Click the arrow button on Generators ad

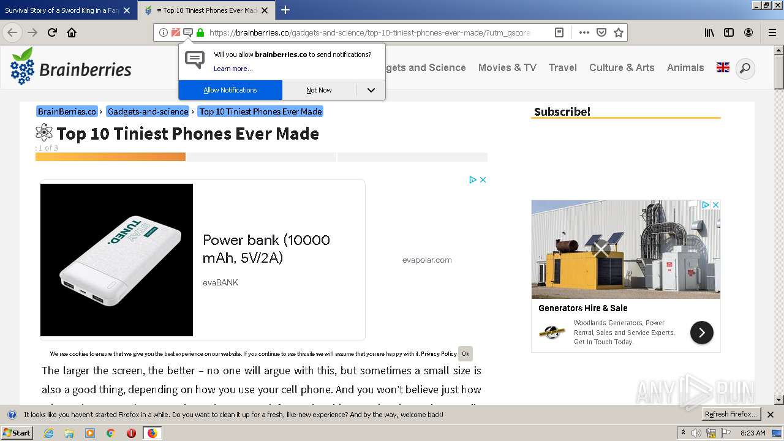pyautogui.click(x=701, y=333)
